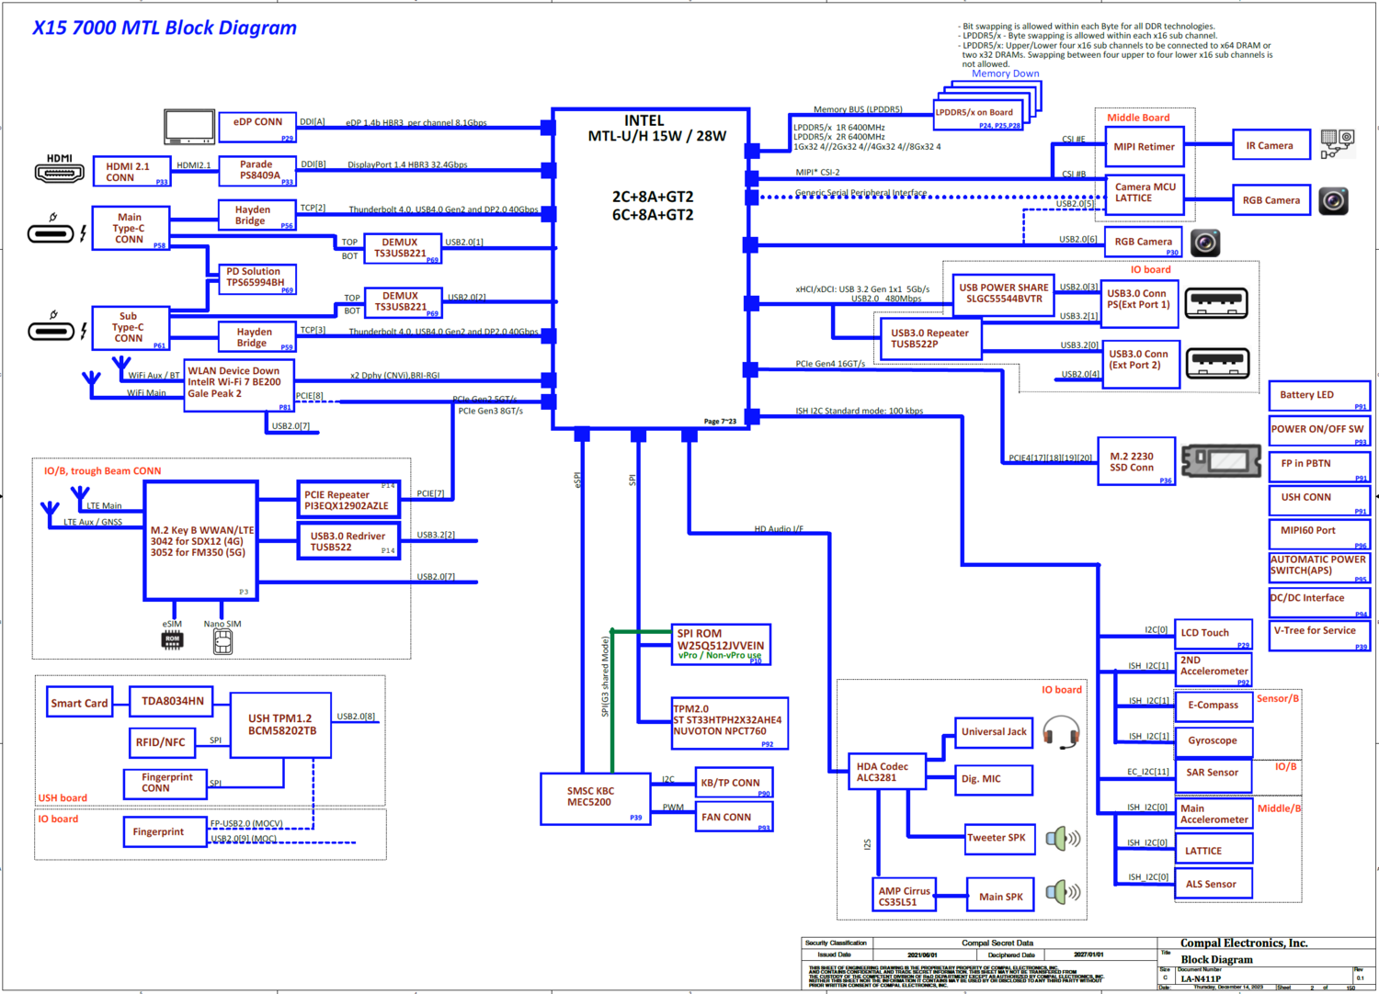Click the eSIM chip icon
The height and width of the screenshot is (994, 1379).
(x=172, y=640)
